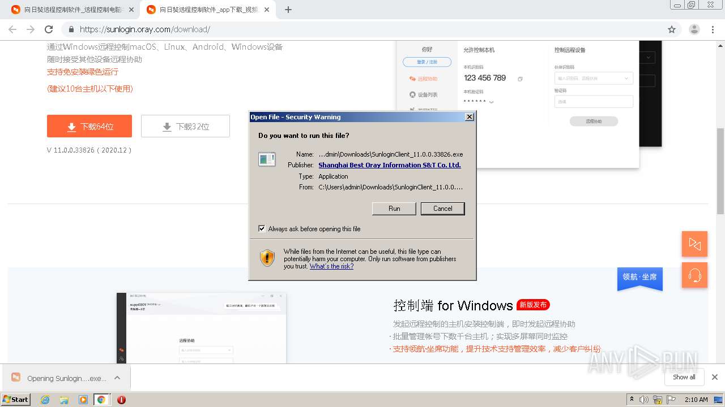725x407 pixels.
Task: Open the File Explorer taskbar icon
Action: (64, 400)
